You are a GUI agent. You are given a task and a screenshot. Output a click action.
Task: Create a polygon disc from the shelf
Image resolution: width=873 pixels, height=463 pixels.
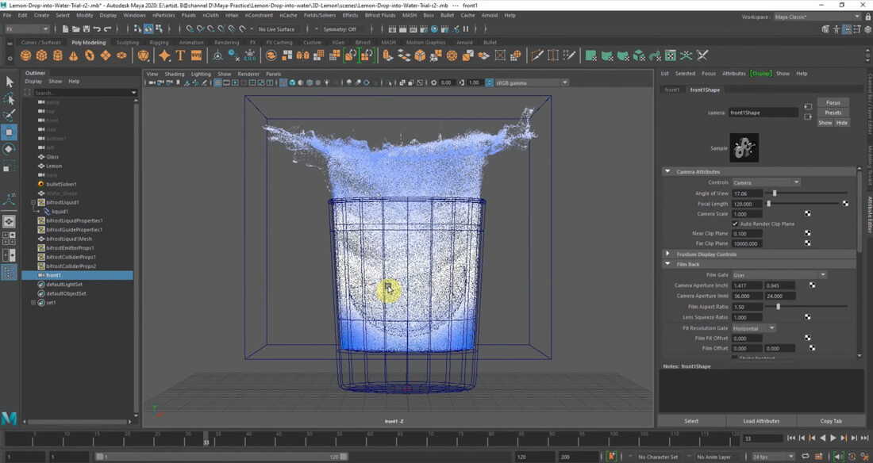121,55
